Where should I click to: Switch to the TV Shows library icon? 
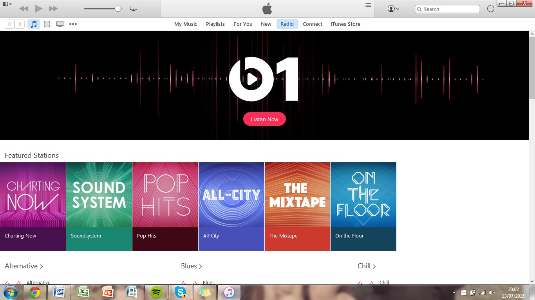(x=60, y=24)
